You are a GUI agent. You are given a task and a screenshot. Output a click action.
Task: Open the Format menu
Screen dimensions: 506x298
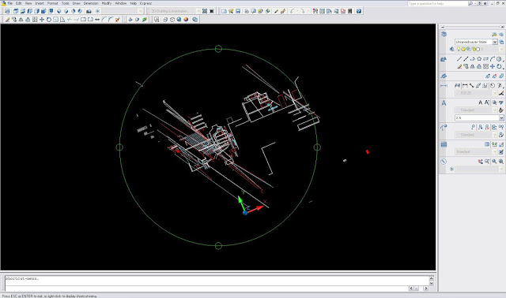click(53, 3)
